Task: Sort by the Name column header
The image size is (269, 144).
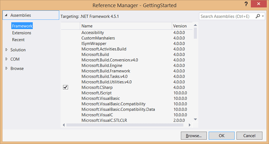Action: click(x=125, y=26)
